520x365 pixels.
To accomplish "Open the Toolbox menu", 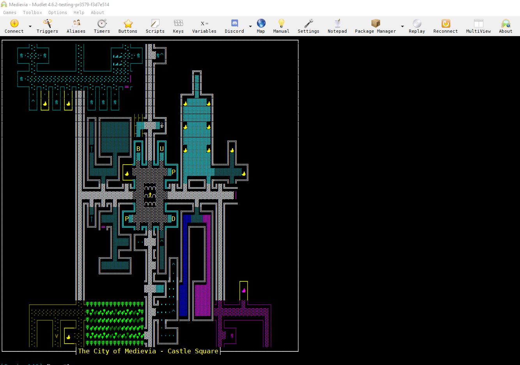I will coord(32,12).
